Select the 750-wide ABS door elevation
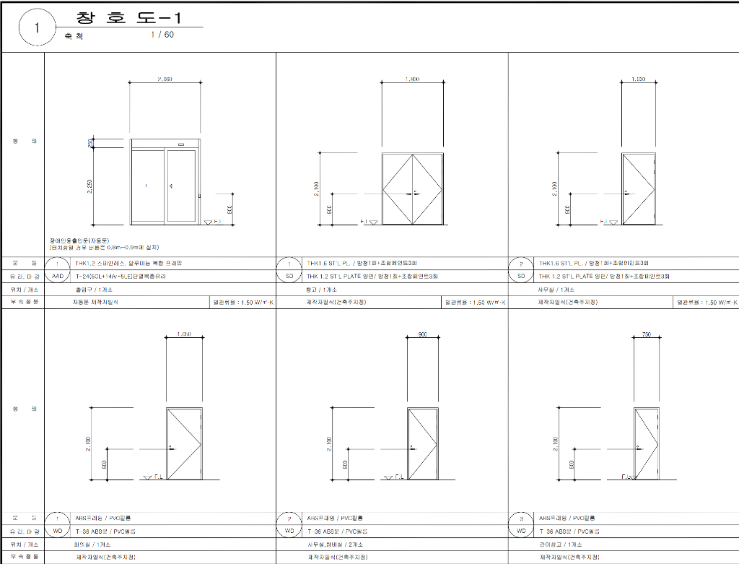739x564 pixels. 646,443
